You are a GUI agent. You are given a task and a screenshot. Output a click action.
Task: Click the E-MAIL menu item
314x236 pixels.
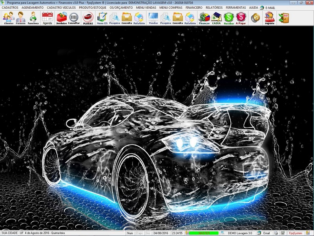pyautogui.click(x=270, y=8)
